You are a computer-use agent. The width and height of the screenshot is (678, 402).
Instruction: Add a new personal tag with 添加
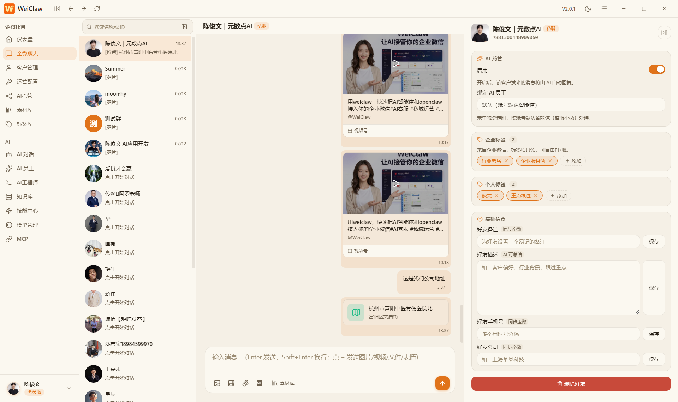click(559, 196)
